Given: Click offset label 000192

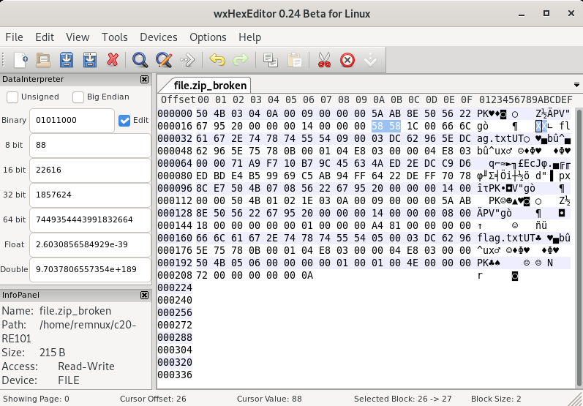Looking at the screenshot, I should coord(175,263).
